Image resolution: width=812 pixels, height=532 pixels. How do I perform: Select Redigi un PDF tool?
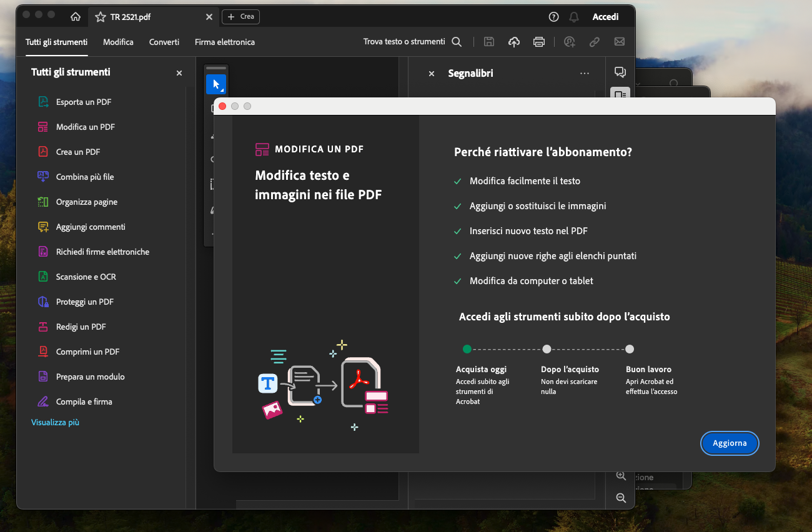pos(81,327)
